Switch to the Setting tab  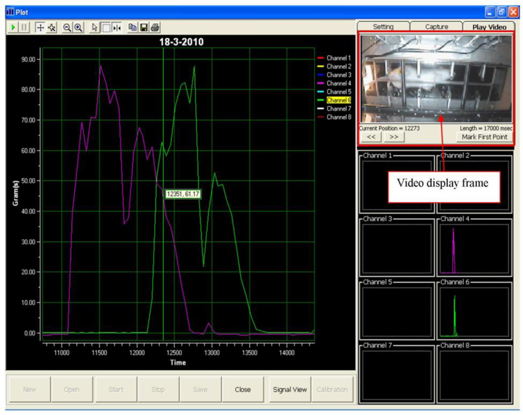tap(383, 27)
